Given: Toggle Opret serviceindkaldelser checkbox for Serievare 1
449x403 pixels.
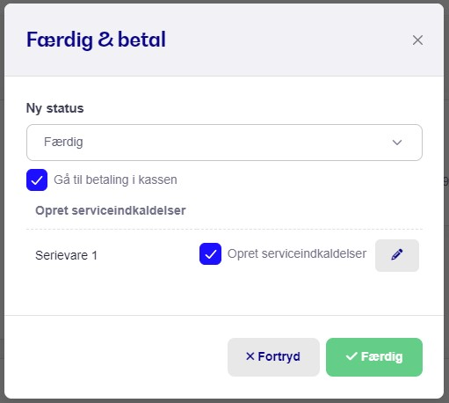Looking at the screenshot, I should point(210,254).
